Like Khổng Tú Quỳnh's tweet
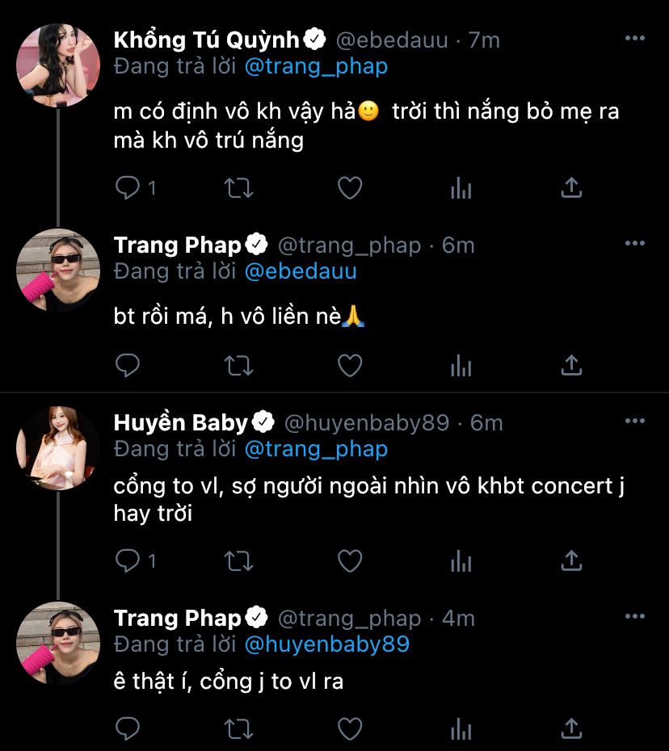Screen dimensions: 669x751 pos(349,188)
